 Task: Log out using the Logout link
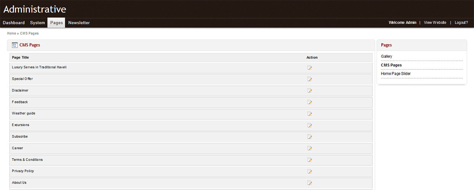[461, 23]
